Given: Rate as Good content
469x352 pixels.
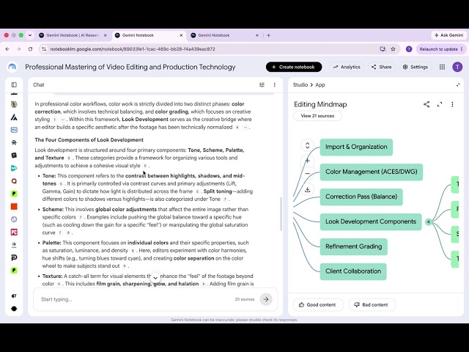Looking at the screenshot, I should 317,305.
